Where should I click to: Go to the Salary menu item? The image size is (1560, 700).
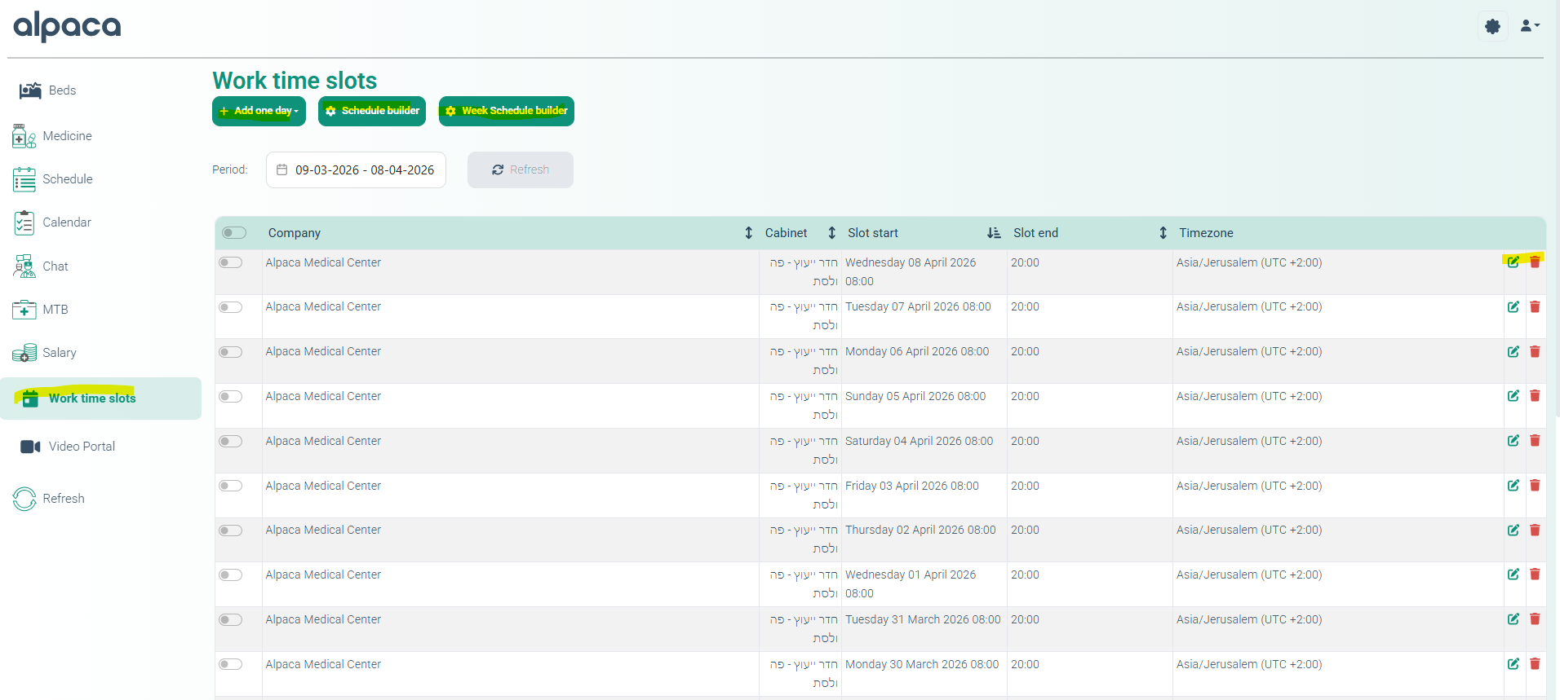[x=59, y=353]
